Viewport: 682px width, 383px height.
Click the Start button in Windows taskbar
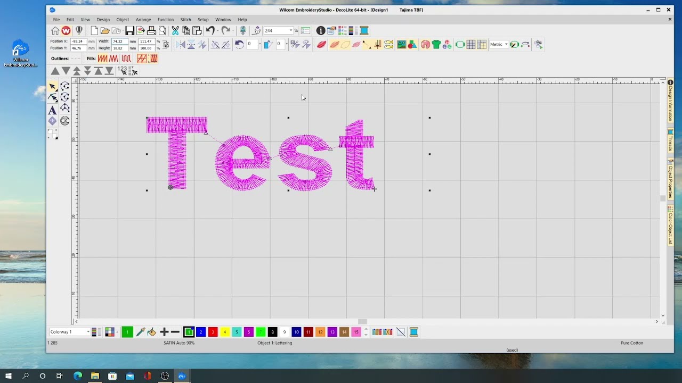(x=9, y=376)
